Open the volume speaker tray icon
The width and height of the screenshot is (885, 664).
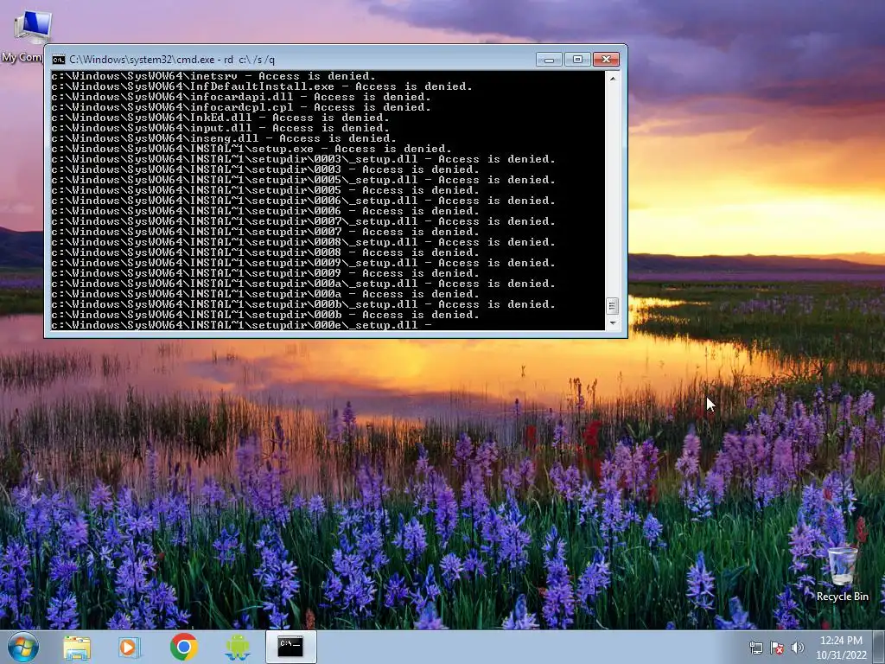pyautogui.click(x=797, y=648)
